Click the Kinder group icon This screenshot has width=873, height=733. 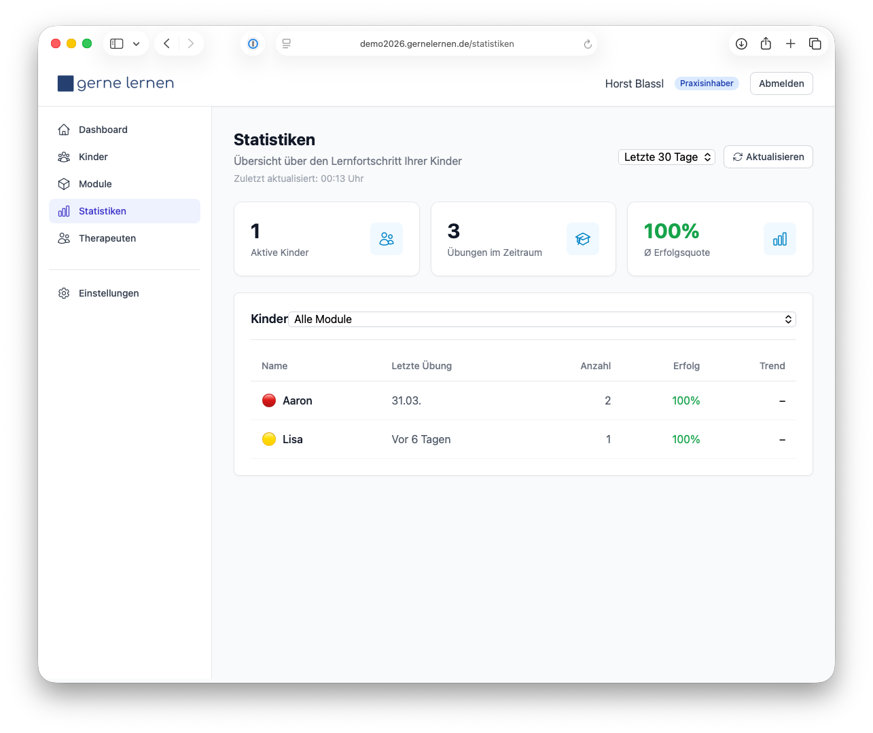(64, 157)
